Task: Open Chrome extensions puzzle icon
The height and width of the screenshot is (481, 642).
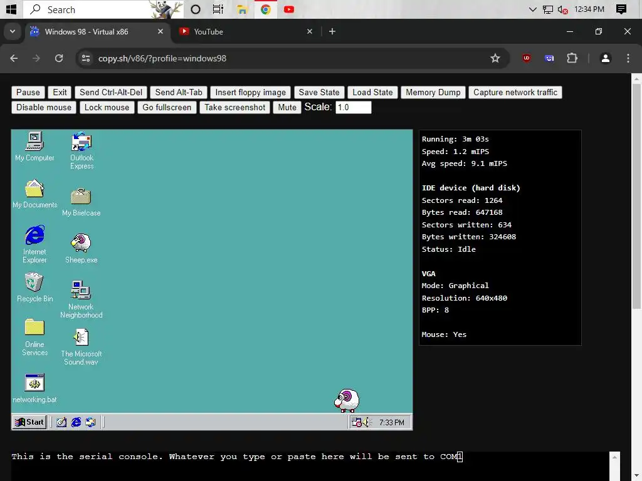Action: coord(572,58)
